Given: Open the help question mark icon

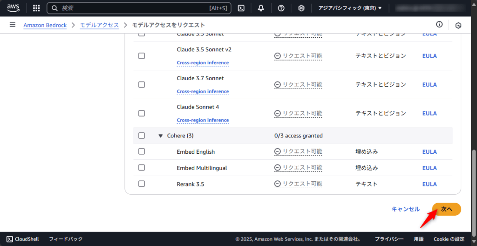Looking at the screenshot, I should coord(281,8).
